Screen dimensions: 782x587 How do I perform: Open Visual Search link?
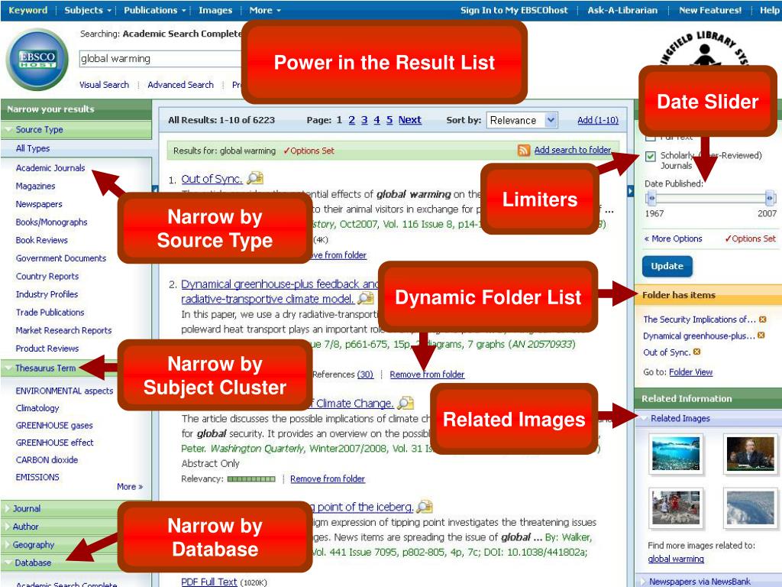tap(104, 85)
